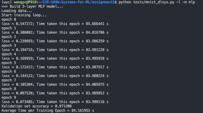Screen dimensions: 203x113
Task: Click the "epoch 0" label
Action: click(x=9, y=20)
